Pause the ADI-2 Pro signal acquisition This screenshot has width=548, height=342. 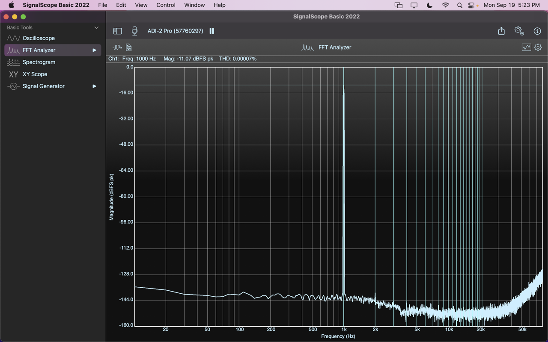coord(211,31)
